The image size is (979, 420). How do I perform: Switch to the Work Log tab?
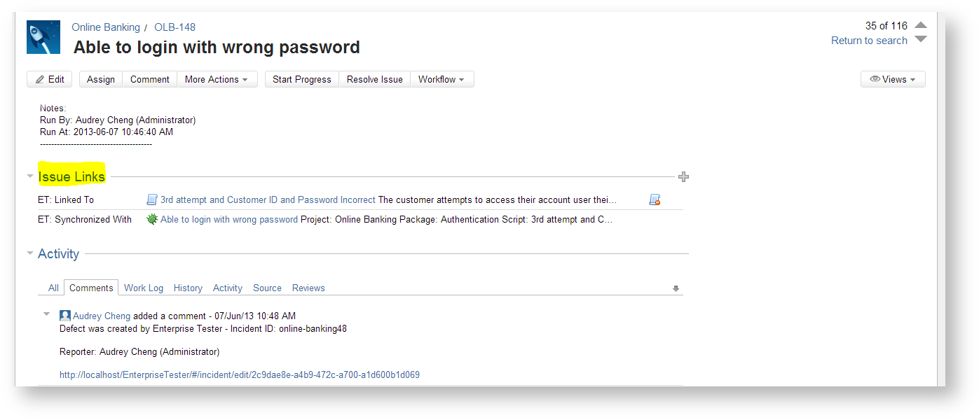144,288
